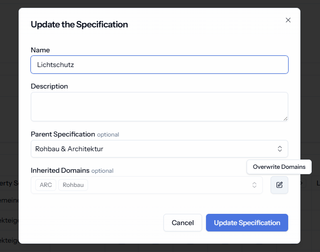The height and width of the screenshot is (252, 320).
Task: Click the Inherited Domains label
Action: [x=60, y=170]
